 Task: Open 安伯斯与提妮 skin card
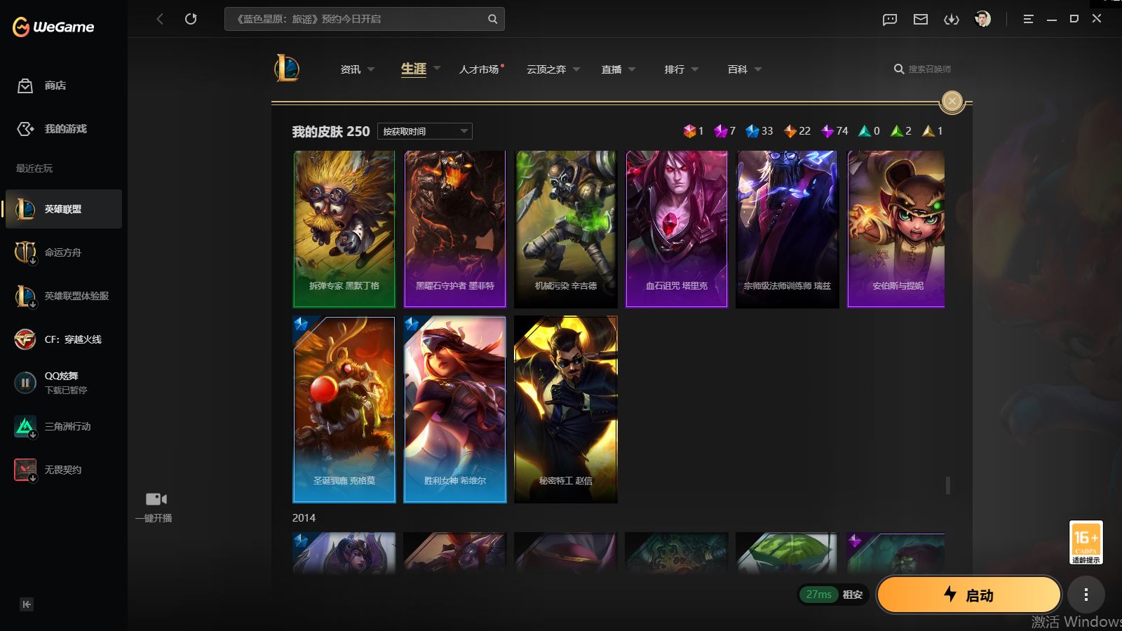point(896,229)
